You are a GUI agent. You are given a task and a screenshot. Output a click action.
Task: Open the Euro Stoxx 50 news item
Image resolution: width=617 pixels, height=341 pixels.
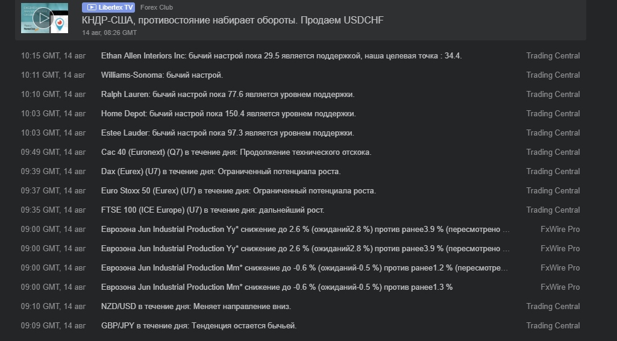point(238,190)
